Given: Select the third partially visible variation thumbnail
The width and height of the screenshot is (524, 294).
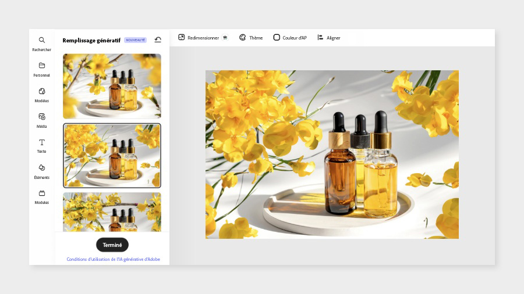Looking at the screenshot, I should (112, 212).
